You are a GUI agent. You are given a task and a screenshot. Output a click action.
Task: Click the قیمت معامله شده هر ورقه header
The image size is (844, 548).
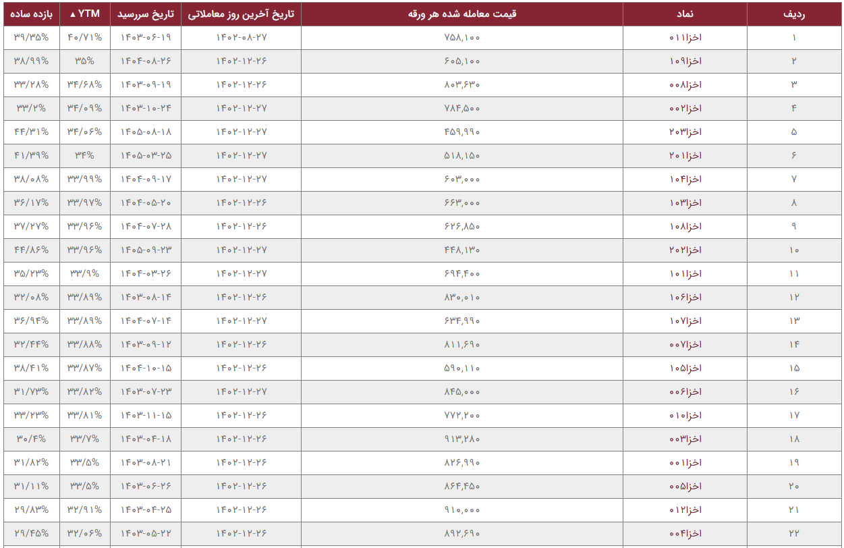coord(462,13)
